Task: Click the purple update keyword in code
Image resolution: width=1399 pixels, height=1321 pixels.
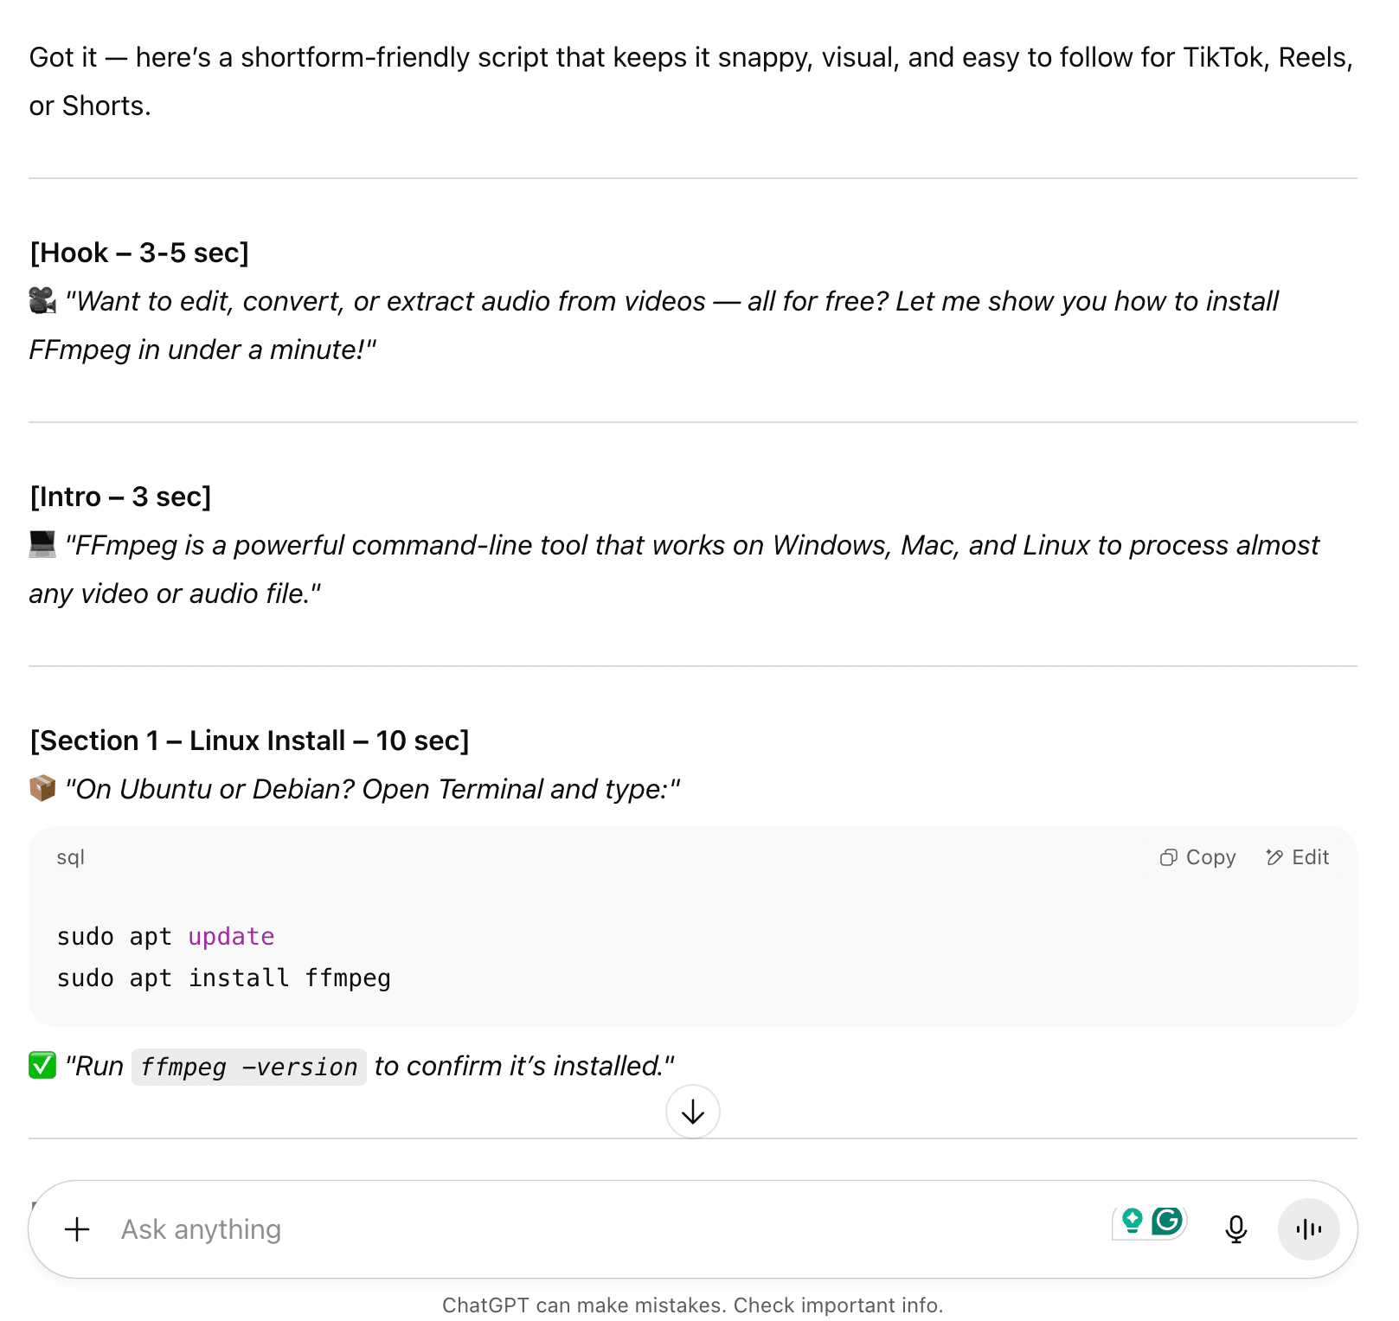Action: [x=231, y=937]
